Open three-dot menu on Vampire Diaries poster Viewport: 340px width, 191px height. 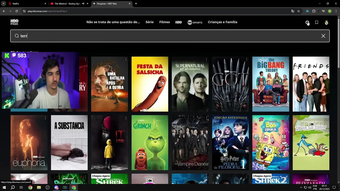tap(206, 118)
